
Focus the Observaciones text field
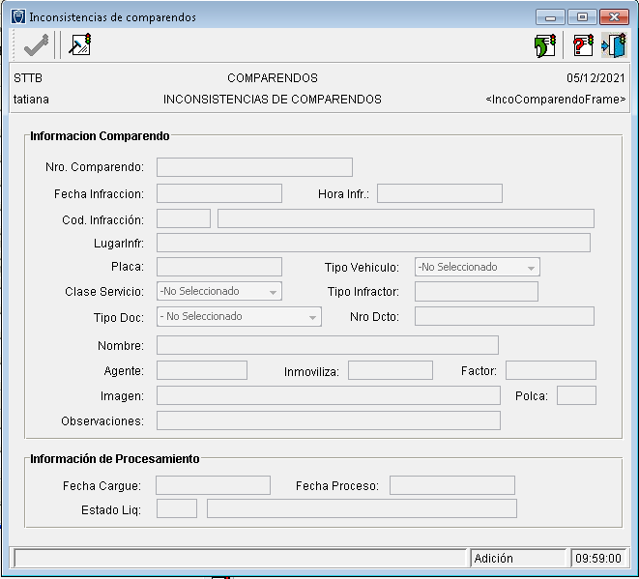[328, 420]
